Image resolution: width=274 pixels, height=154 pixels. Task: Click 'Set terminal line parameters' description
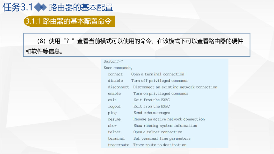162,138
